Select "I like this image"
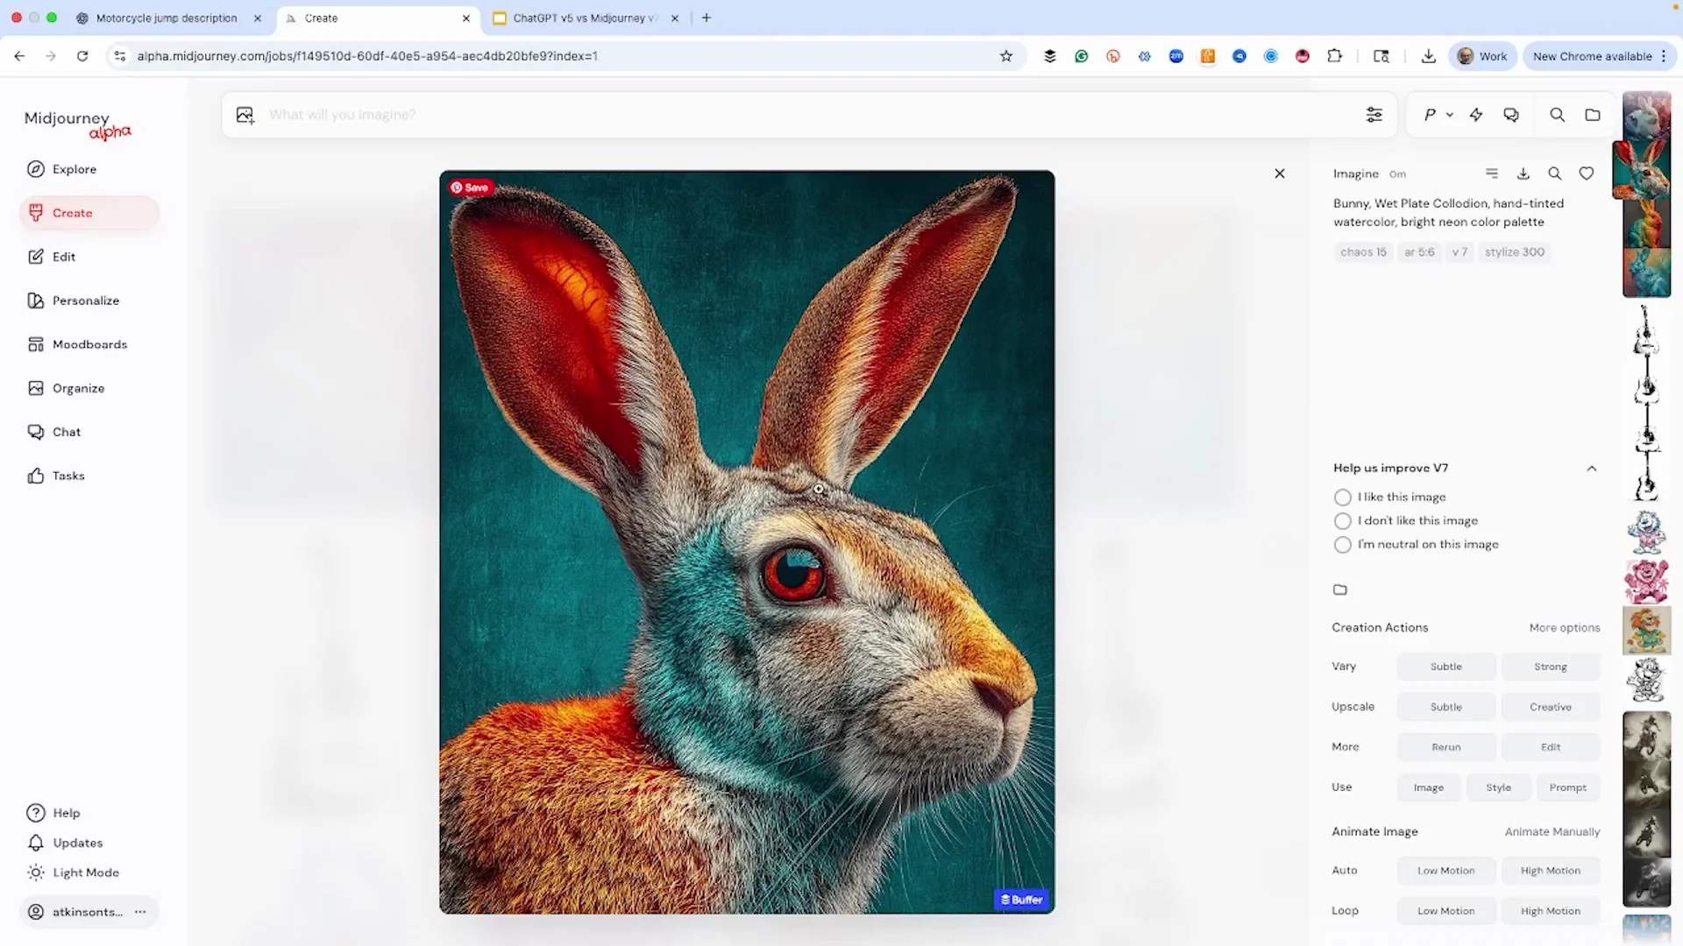Image resolution: width=1683 pixels, height=946 pixels. [1342, 497]
